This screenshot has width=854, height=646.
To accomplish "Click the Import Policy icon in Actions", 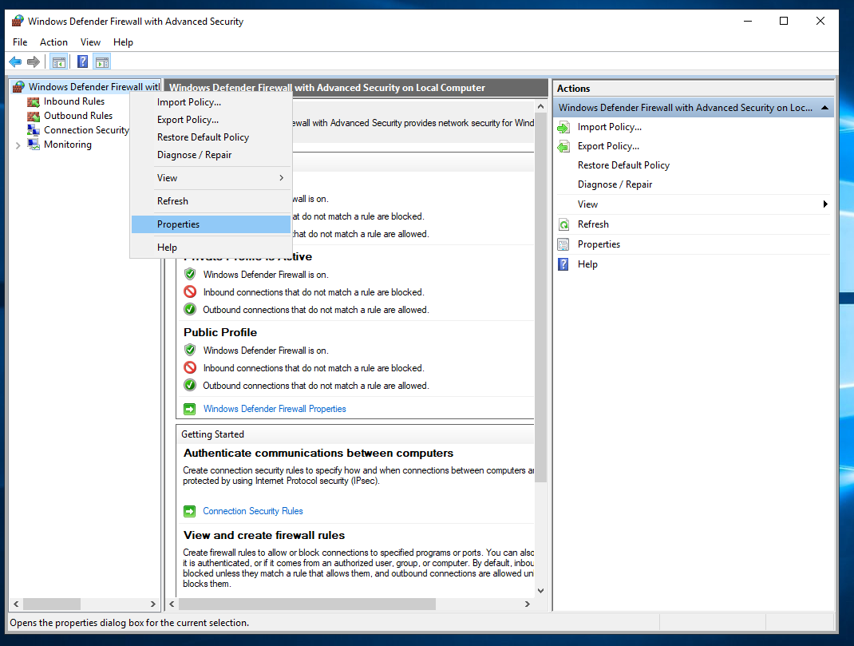I will click(563, 128).
